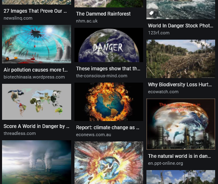Visit the nhm.ac.uk source link
Image resolution: width=218 pixels, height=184 pixels.
coord(87,21)
